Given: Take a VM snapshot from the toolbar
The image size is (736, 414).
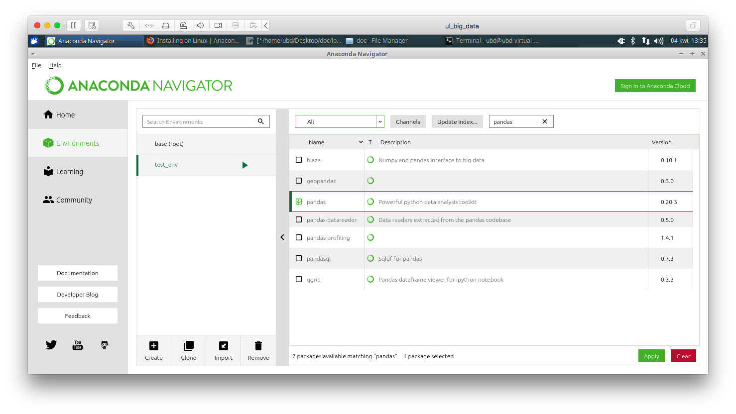Looking at the screenshot, I should [92, 25].
